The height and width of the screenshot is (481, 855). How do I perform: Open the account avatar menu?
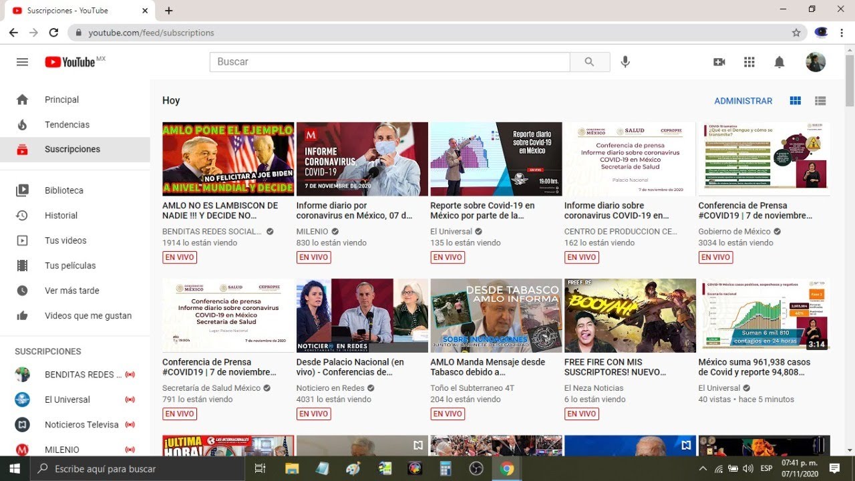point(816,62)
